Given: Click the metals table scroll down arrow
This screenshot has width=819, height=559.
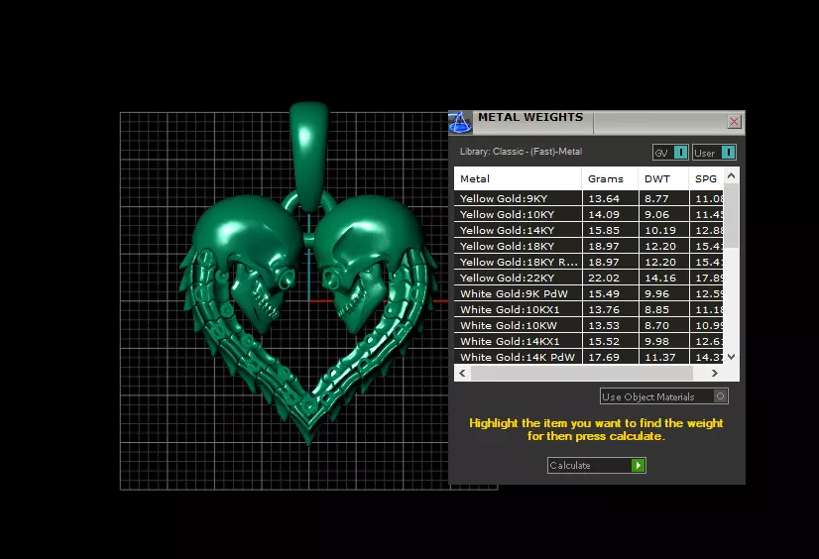Looking at the screenshot, I should pos(732,357).
